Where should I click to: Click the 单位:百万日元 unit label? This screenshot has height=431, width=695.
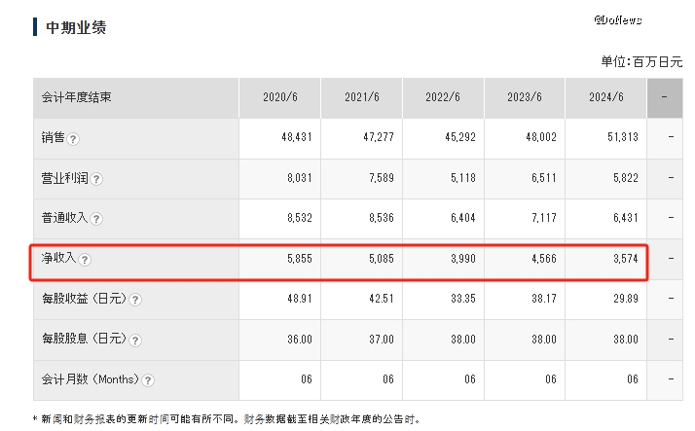tap(641, 61)
